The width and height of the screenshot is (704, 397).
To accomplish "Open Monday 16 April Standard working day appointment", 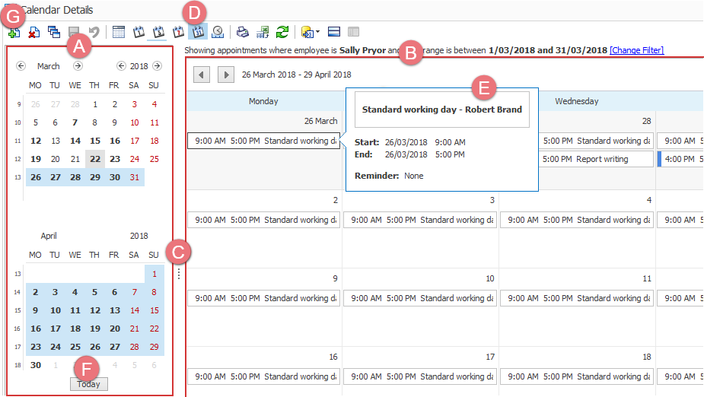I will pyautogui.click(x=263, y=376).
